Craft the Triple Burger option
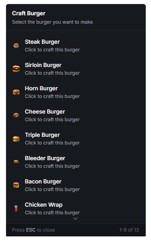The image size is (151, 242). (x=75, y=139)
